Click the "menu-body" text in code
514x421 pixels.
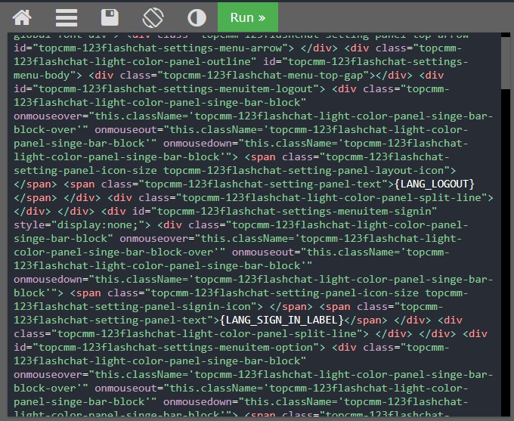[x=42, y=76]
